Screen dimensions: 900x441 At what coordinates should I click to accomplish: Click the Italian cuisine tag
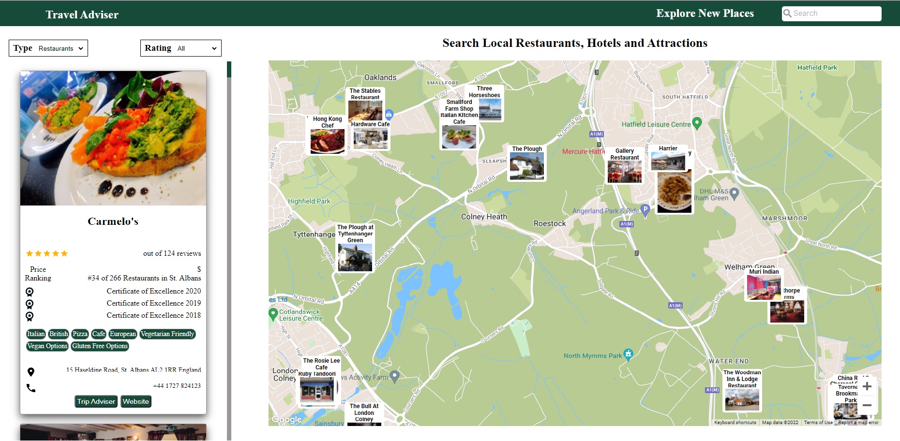coord(36,334)
